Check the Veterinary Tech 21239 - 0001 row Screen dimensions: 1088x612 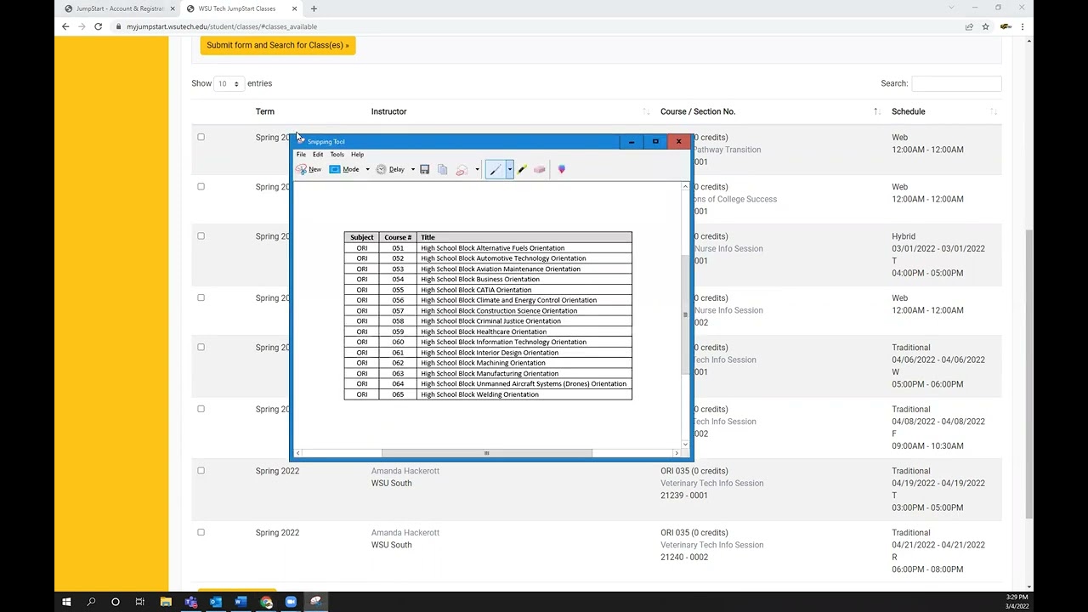point(201,470)
